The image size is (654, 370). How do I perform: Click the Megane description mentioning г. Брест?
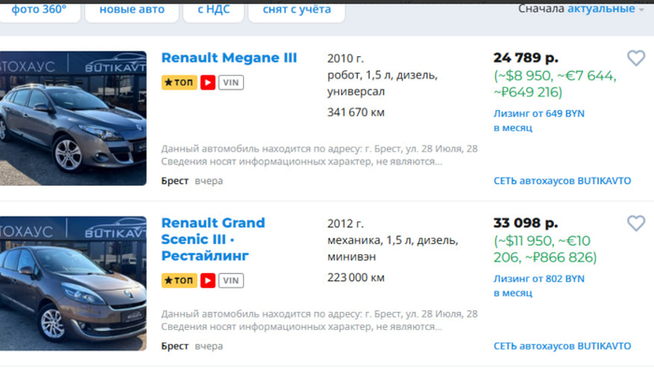(320, 155)
